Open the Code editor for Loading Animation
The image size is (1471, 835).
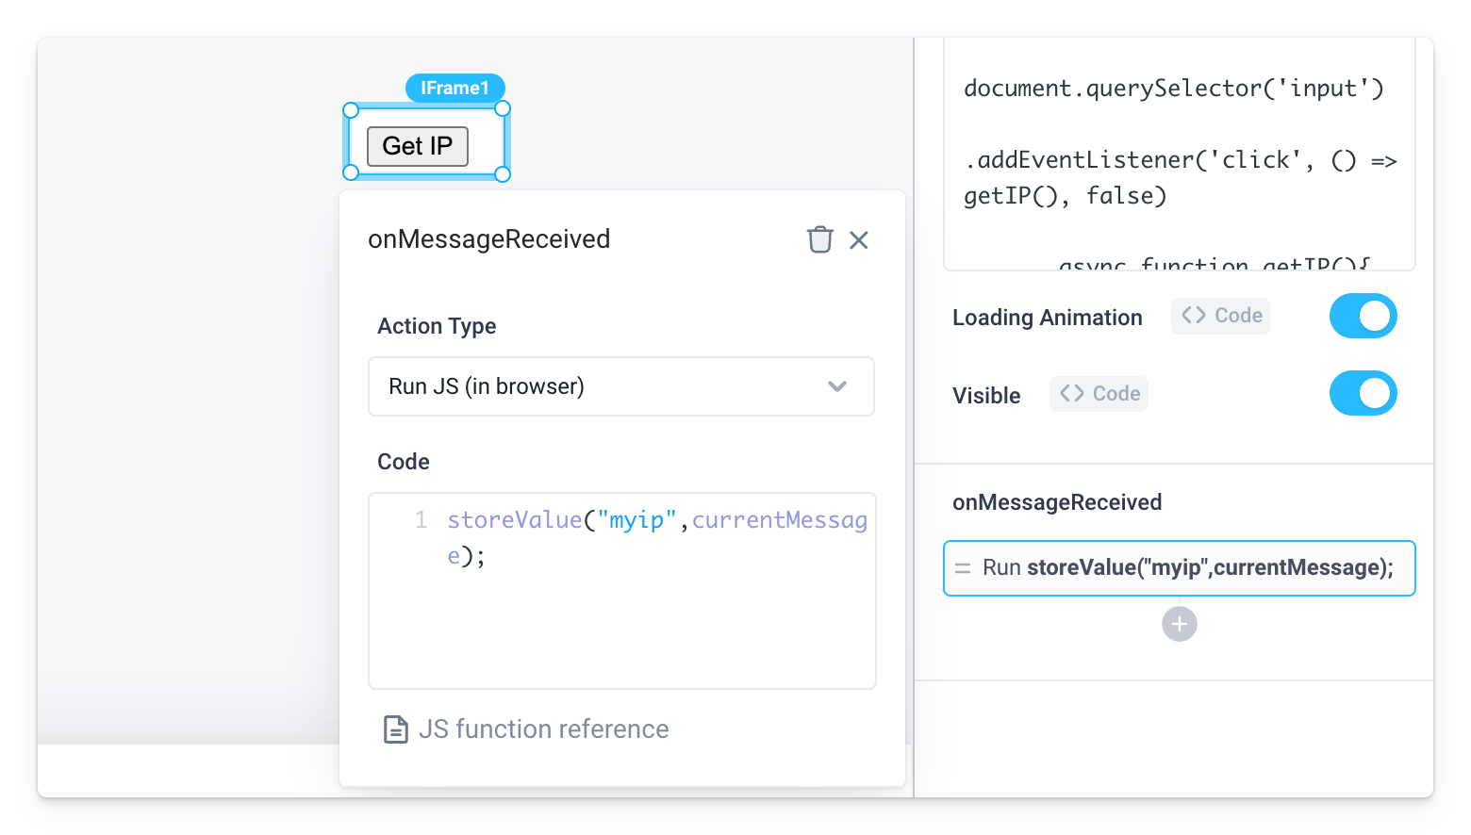coord(1220,316)
